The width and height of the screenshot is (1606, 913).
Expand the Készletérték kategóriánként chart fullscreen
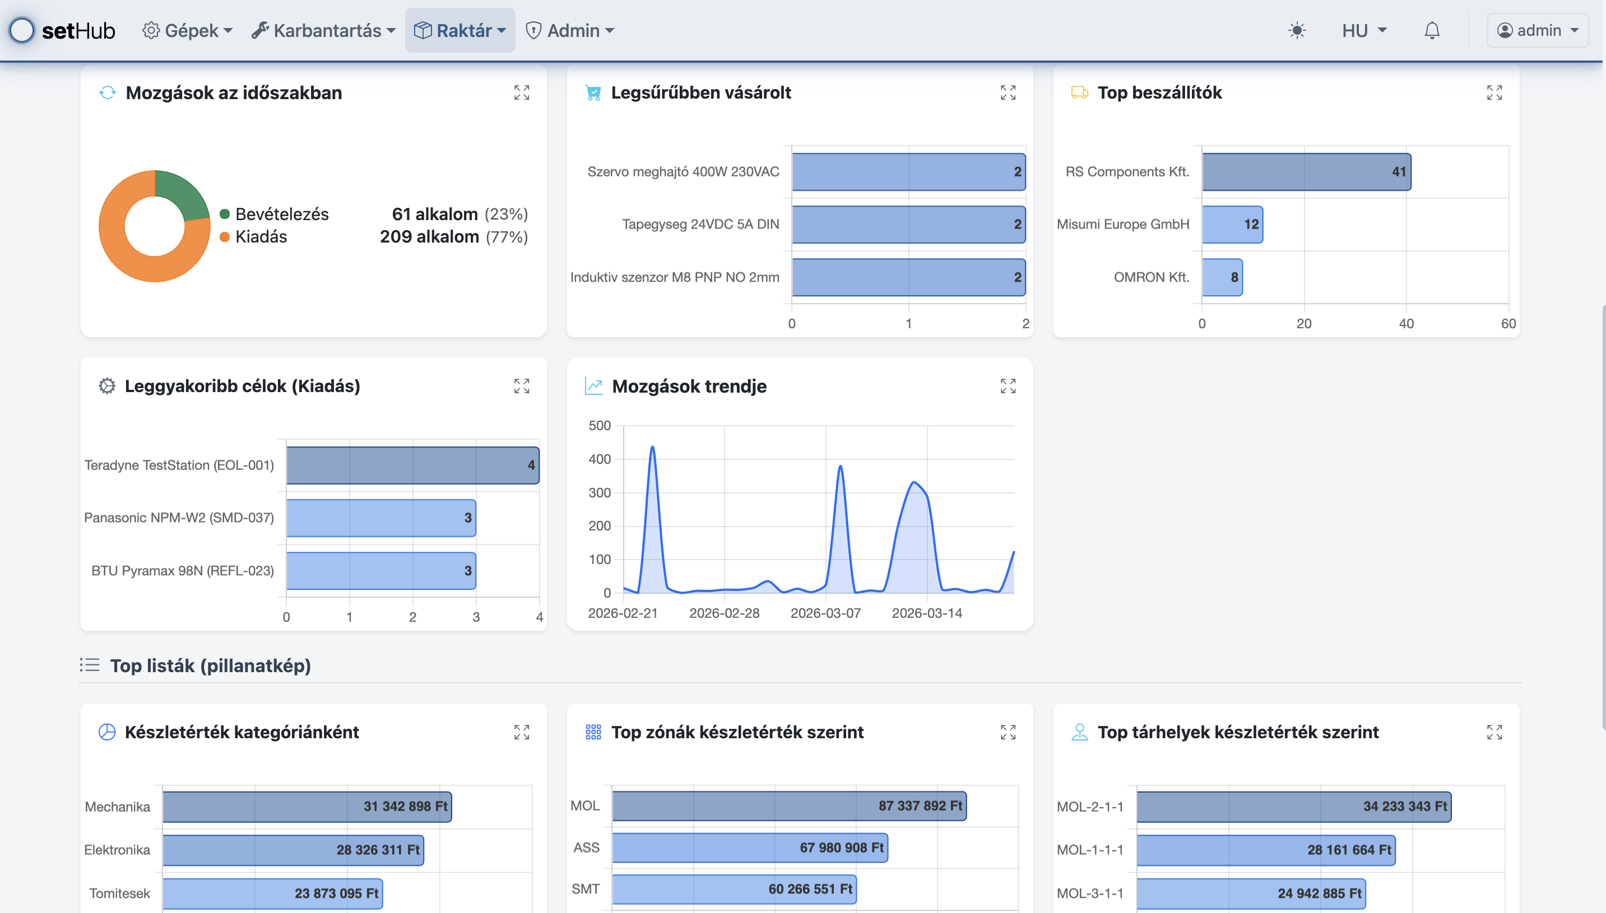[521, 732]
